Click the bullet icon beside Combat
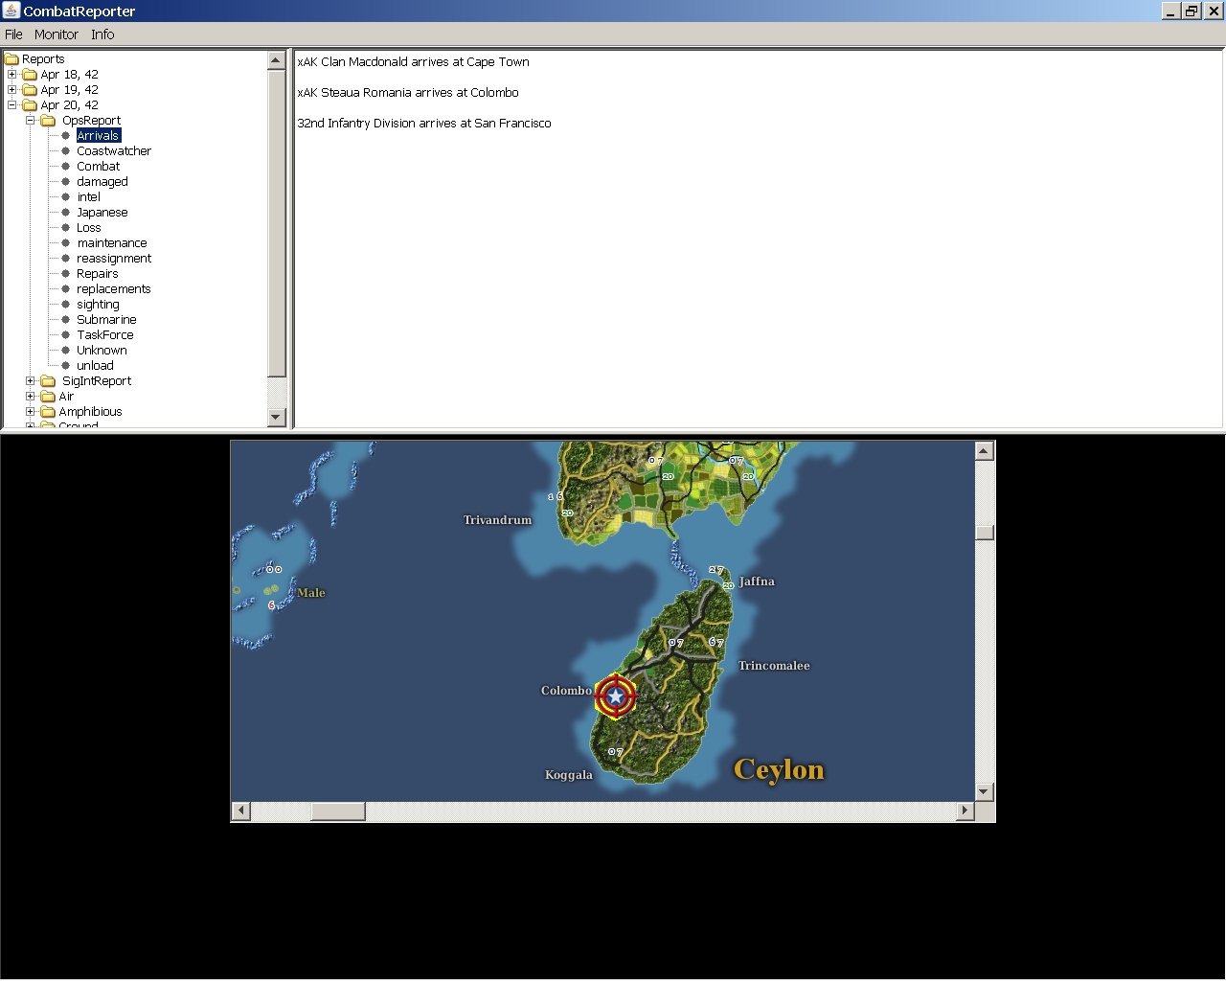 tap(66, 167)
